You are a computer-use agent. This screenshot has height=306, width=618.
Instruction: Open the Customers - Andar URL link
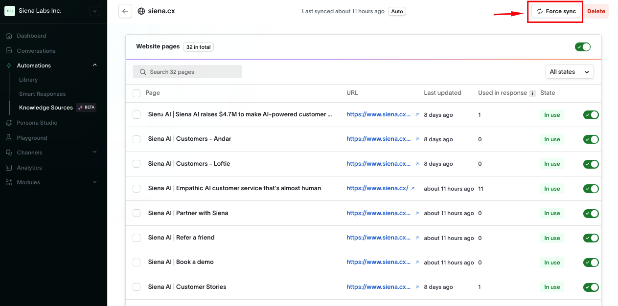coord(379,139)
